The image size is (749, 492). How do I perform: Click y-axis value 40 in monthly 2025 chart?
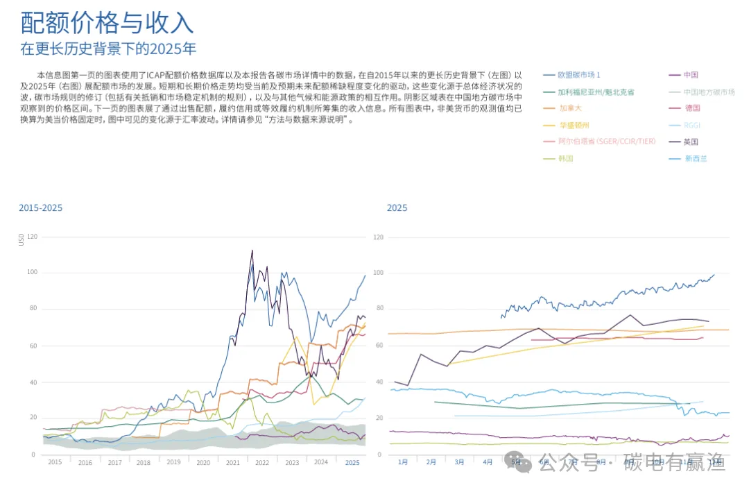[x=380, y=382]
